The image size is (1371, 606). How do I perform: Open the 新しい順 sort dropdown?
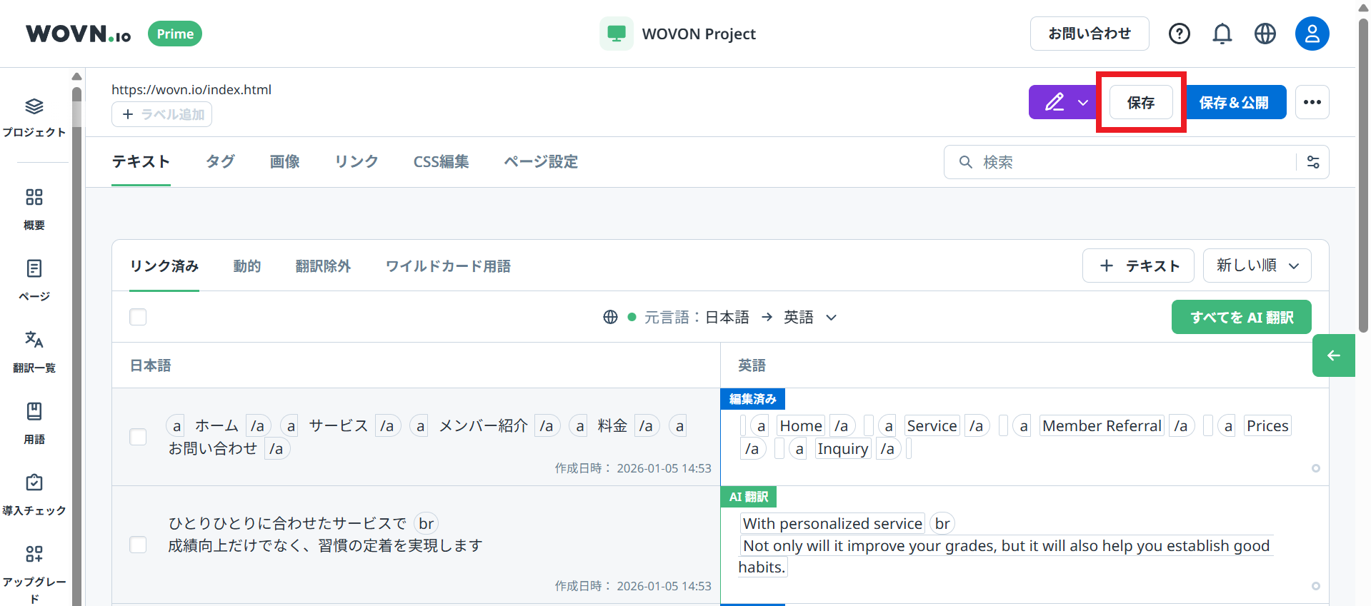tap(1257, 266)
